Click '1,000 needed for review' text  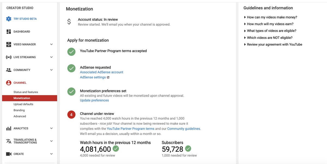click(179, 156)
